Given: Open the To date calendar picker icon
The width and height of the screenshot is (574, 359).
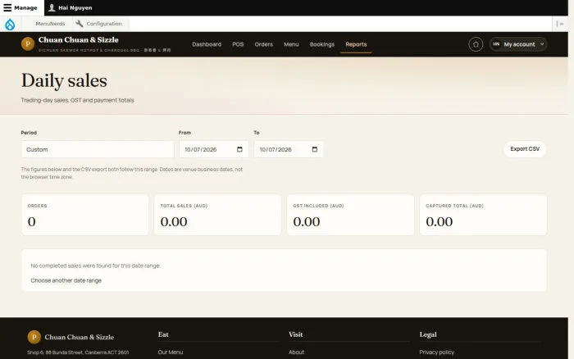Looking at the screenshot, I should coord(314,149).
